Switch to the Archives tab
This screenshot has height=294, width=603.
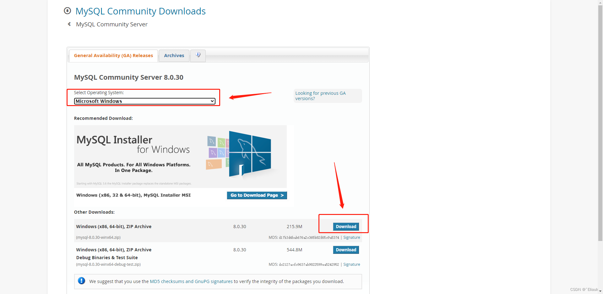[x=174, y=56]
